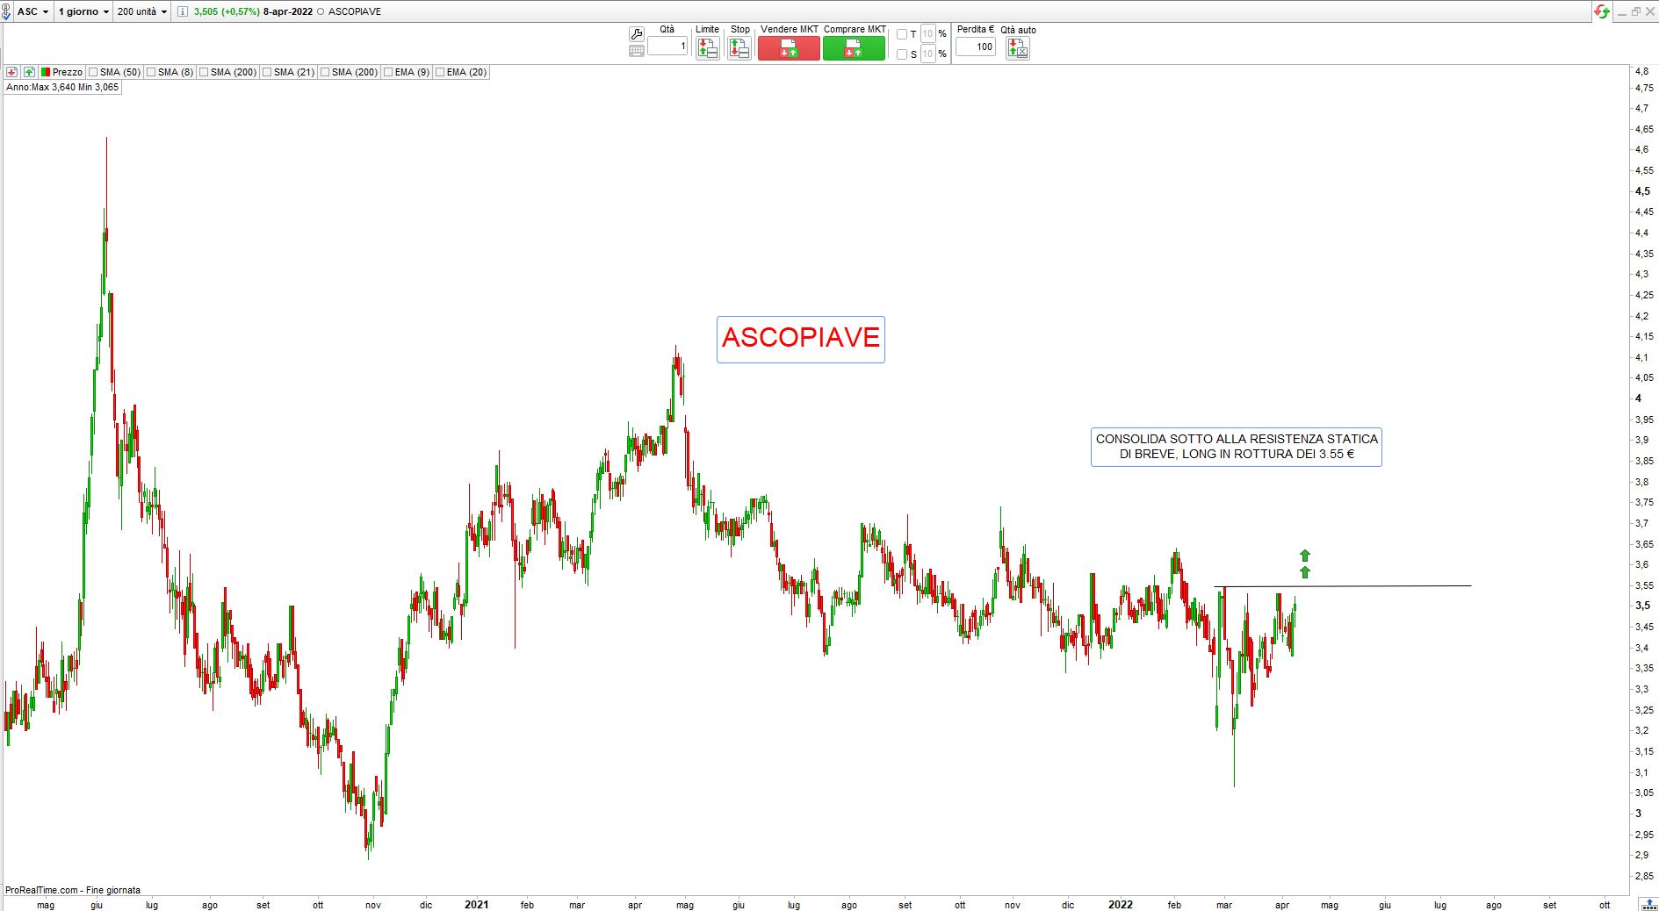Click the keyboard shortcut icon
The width and height of the screenshot is (1659, 911).
pos(637,51)
